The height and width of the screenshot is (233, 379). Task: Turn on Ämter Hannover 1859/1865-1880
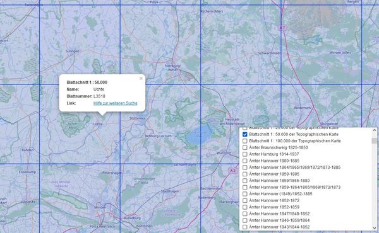pyautogui.click(x=245, y=181)
